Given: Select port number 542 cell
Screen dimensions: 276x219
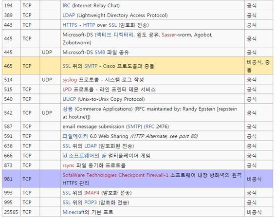Looking at the screenshot, I should click(12, 113).
